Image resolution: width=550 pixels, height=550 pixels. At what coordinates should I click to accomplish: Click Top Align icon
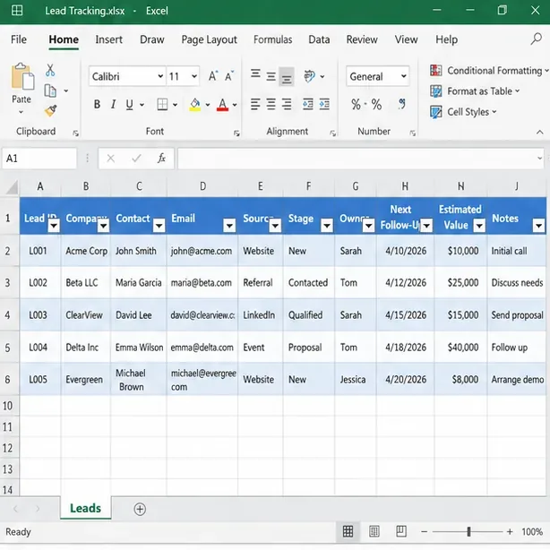[x=255, y=73]
